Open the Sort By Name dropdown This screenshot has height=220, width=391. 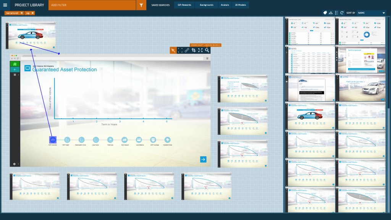click(x=372, y=13)
